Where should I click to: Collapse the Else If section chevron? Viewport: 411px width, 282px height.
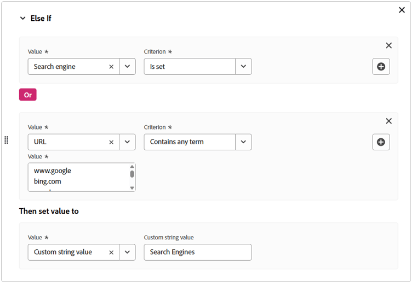coord(22,18)
